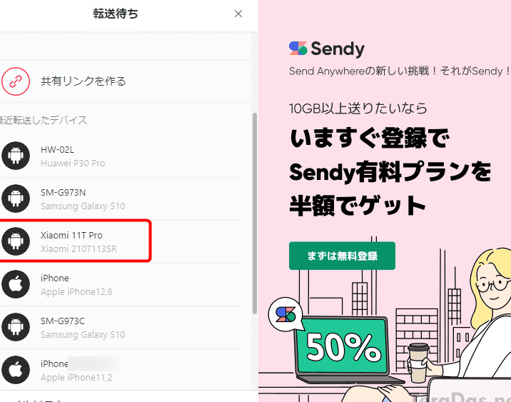Select SM-G973N Samsung Galaxy S10 device
511x402 pixels.
pos(83,199)
